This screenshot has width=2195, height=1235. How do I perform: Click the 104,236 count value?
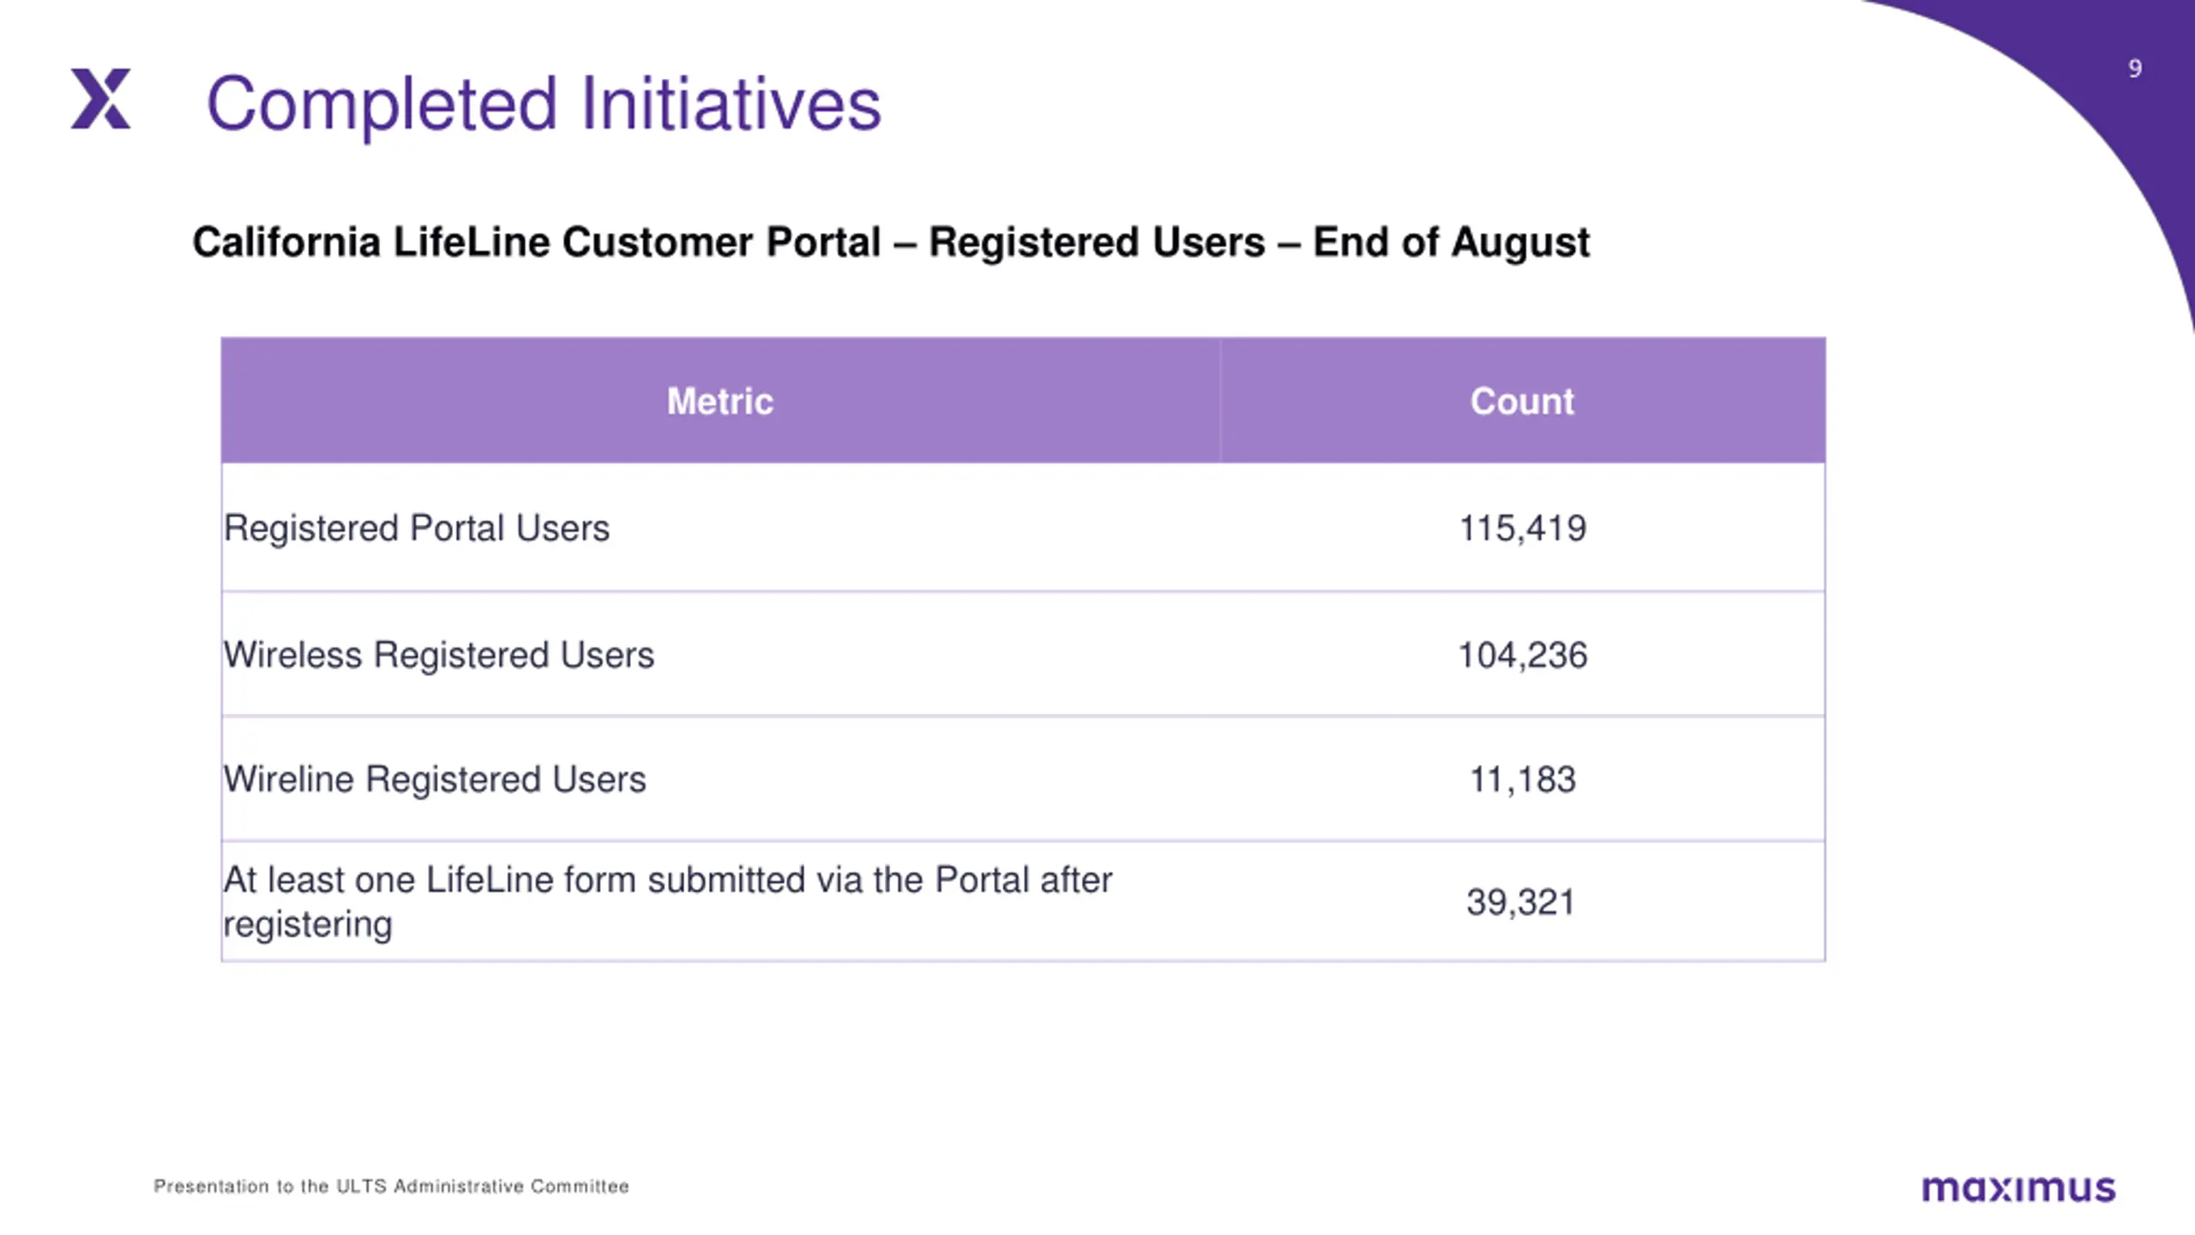click(1523, 654)
